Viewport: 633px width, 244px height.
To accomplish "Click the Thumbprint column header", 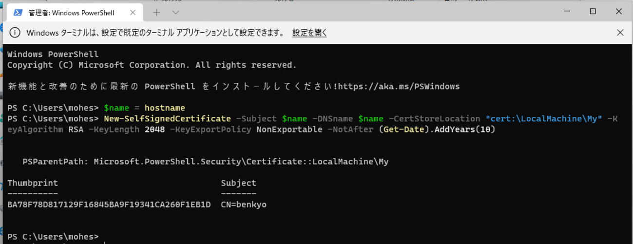I will click(33, 183).
